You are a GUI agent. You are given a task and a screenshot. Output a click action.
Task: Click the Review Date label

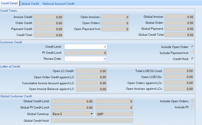click(x=53, y=59)
